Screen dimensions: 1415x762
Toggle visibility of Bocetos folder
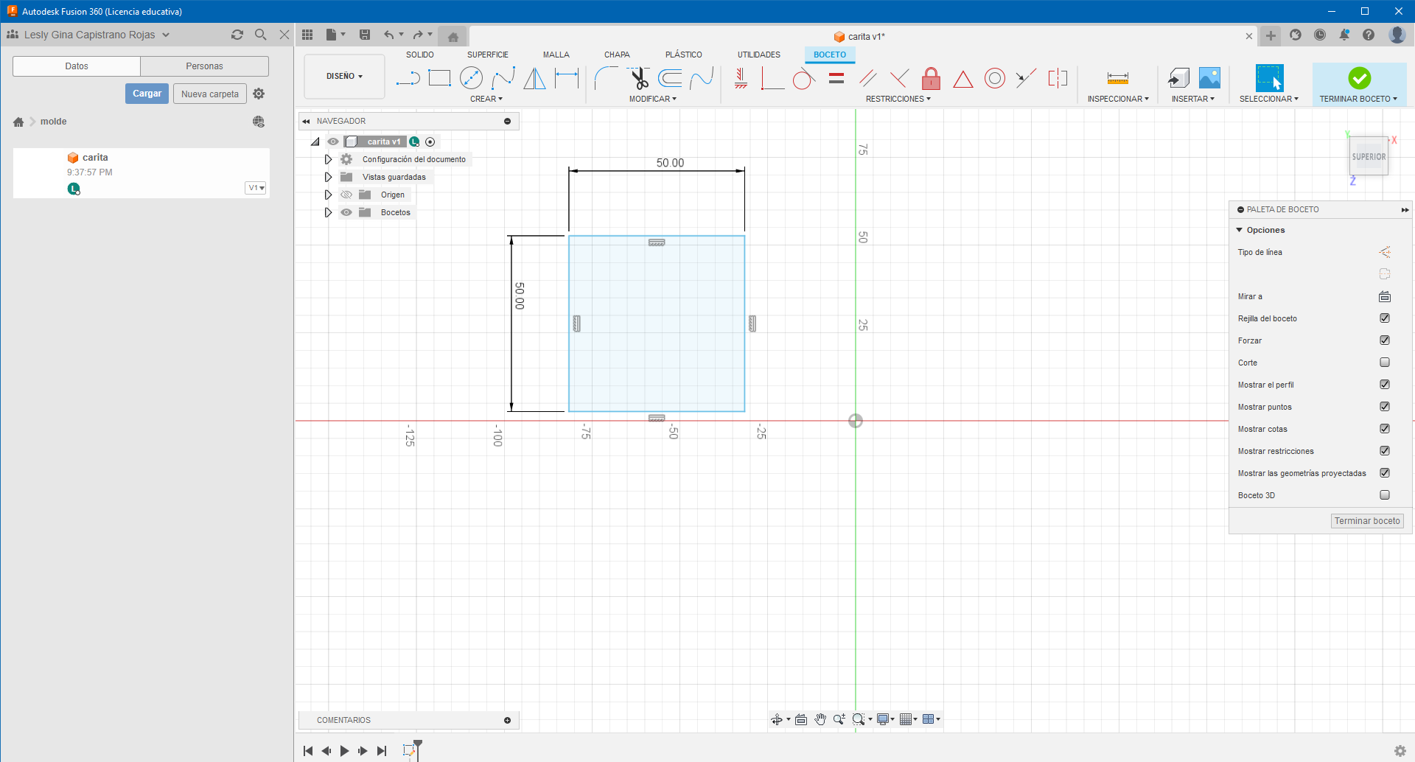[346, 212]
